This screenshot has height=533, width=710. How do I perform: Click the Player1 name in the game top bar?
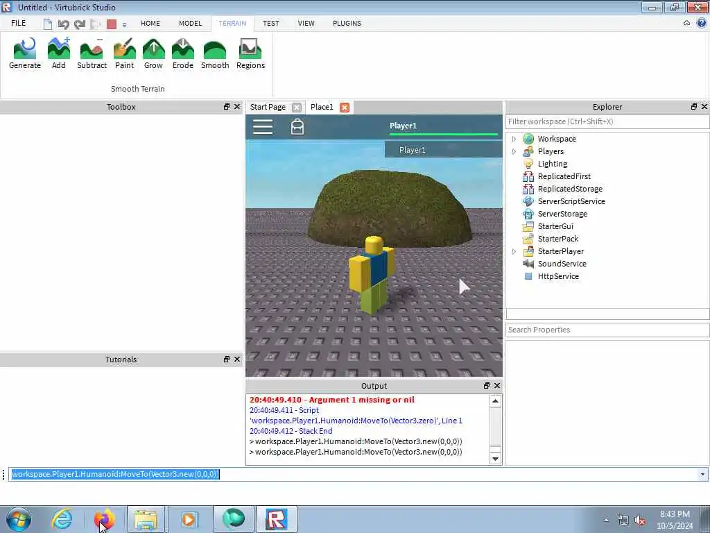[x=403, y=126]
